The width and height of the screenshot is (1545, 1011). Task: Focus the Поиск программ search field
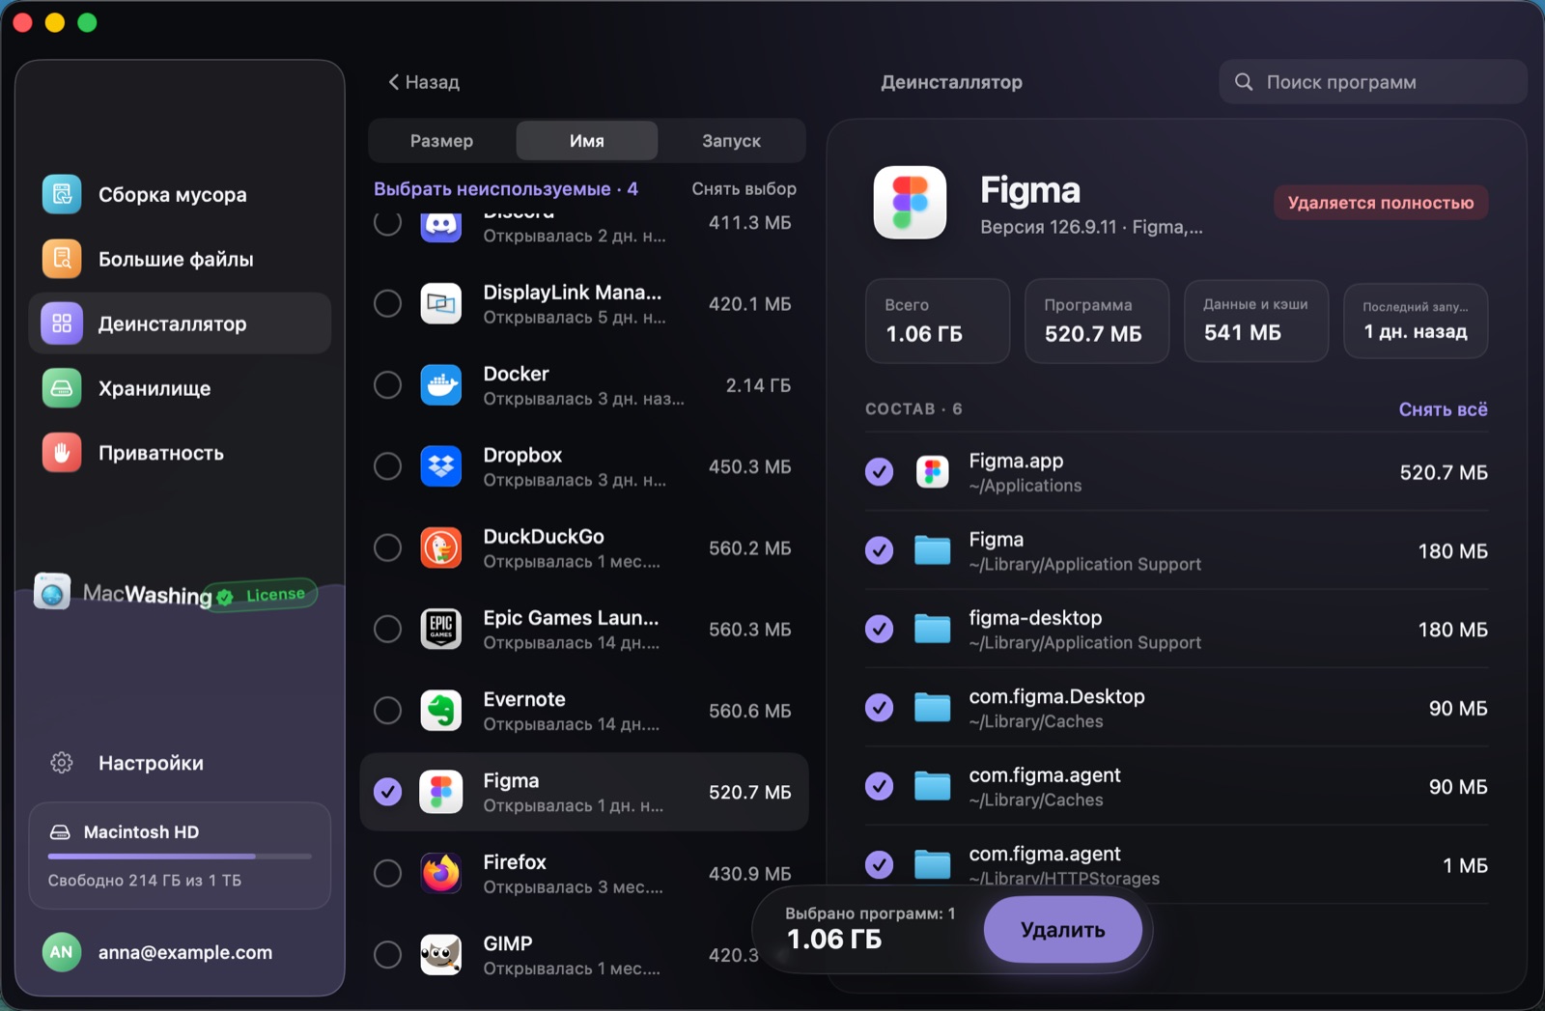1372,82
